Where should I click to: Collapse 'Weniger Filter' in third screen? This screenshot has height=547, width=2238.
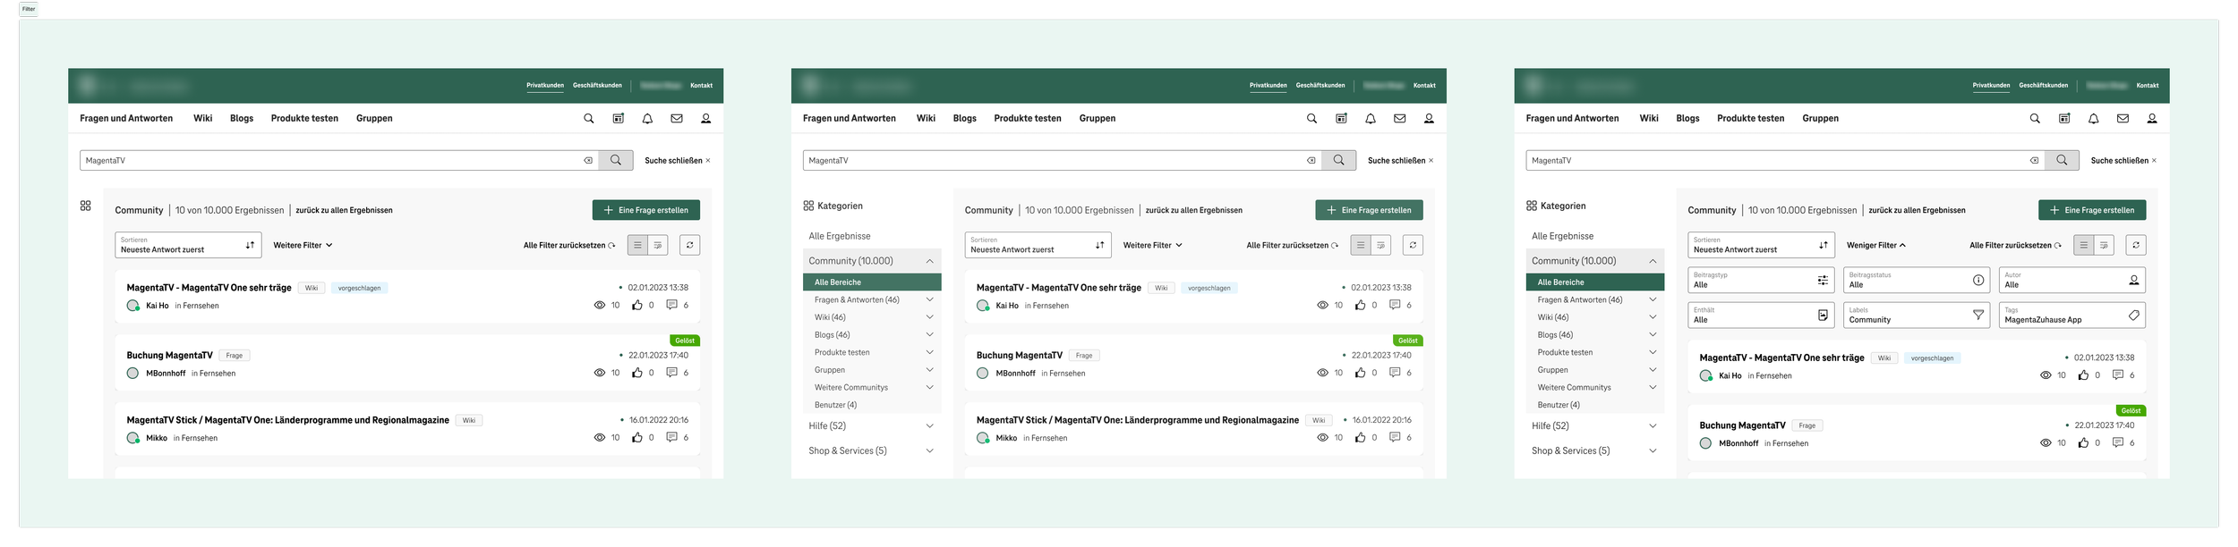[1876, 245]
